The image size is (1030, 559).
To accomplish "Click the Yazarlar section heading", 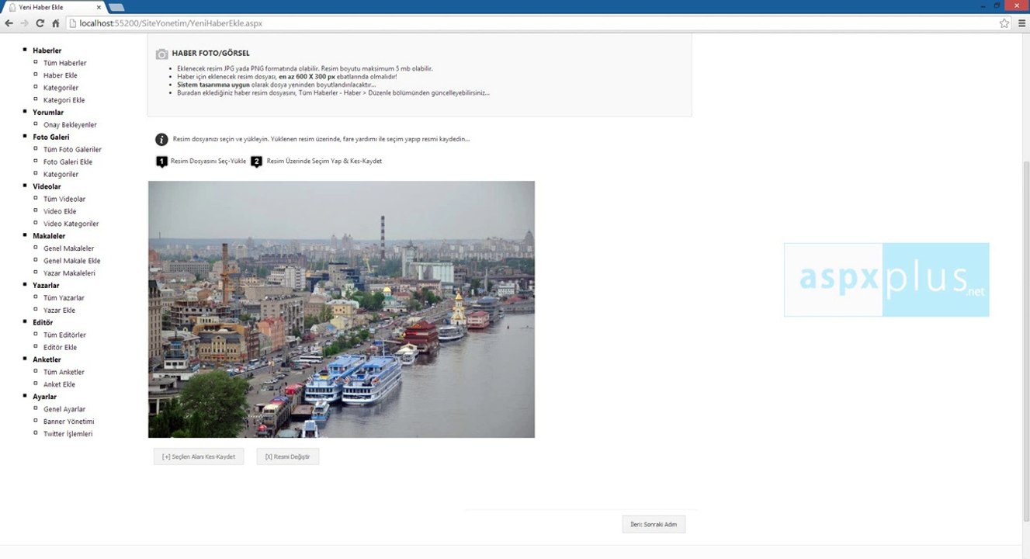I will [x=47, y=286].
